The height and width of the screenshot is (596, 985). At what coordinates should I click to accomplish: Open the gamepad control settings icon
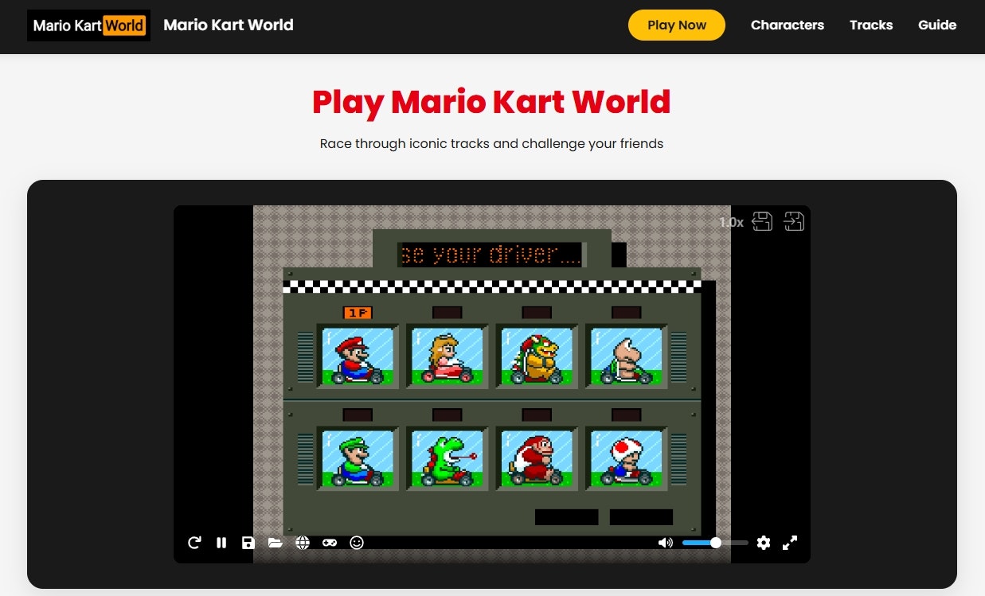329,543
